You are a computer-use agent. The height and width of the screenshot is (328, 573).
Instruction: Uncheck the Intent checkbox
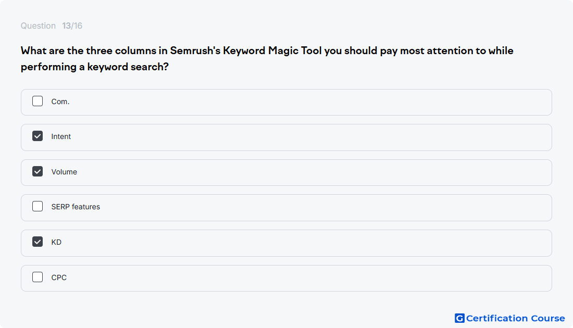[x=38, y=136]
